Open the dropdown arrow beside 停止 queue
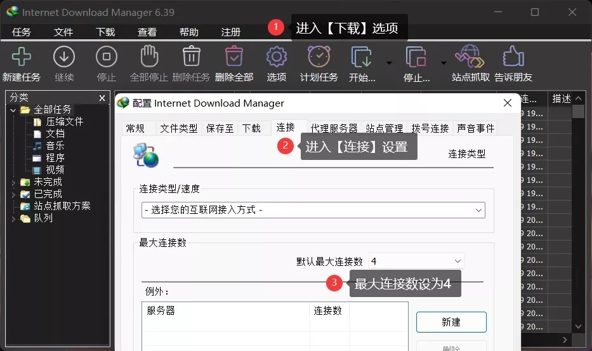592x351 pixels. coord(444,63)
